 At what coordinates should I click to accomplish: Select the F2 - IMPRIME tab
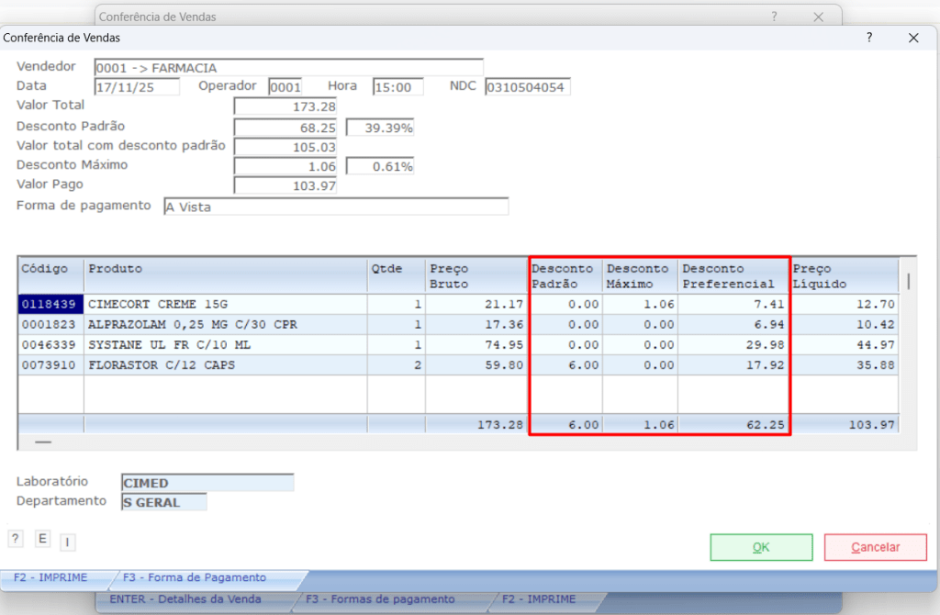click(x=50, y=578)
